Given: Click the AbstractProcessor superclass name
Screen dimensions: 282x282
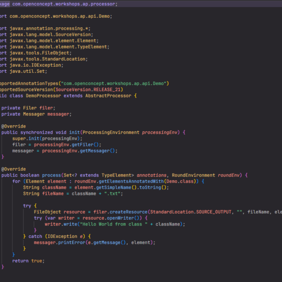Looking at the screenshot, I should click(x=108, y=95).
